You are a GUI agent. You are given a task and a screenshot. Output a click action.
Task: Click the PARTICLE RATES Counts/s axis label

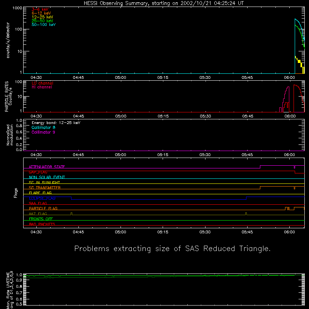[x=8, y=97]
